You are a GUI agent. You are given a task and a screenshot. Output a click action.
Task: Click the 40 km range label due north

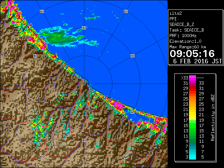84,28
